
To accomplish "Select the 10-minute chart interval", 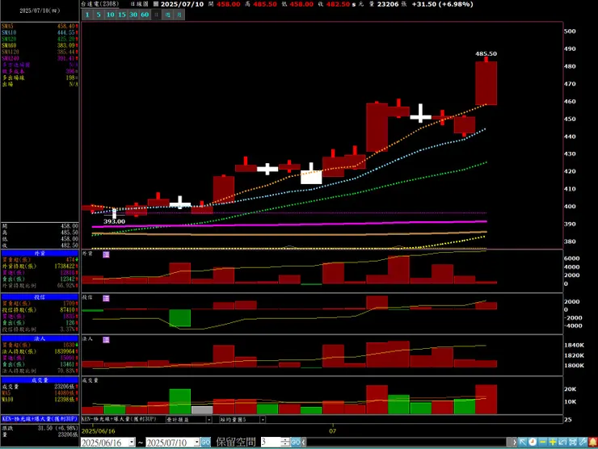I will tap(110, 15).
